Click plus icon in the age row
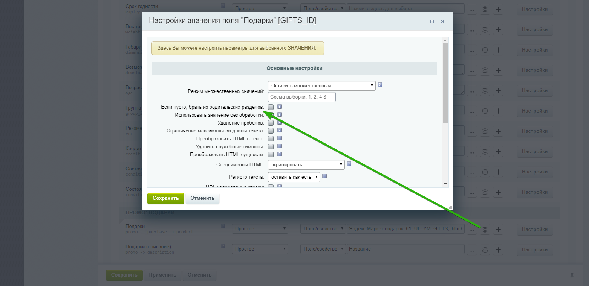589x286 pixels. click(498, 91)
